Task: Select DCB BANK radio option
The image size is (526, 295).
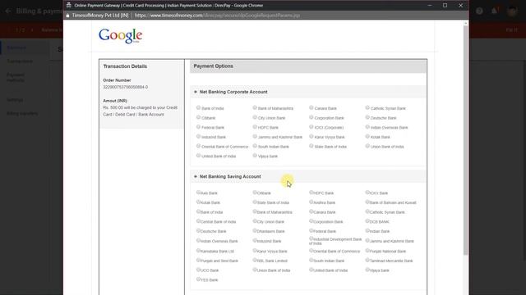Action: tap(367, 221)
